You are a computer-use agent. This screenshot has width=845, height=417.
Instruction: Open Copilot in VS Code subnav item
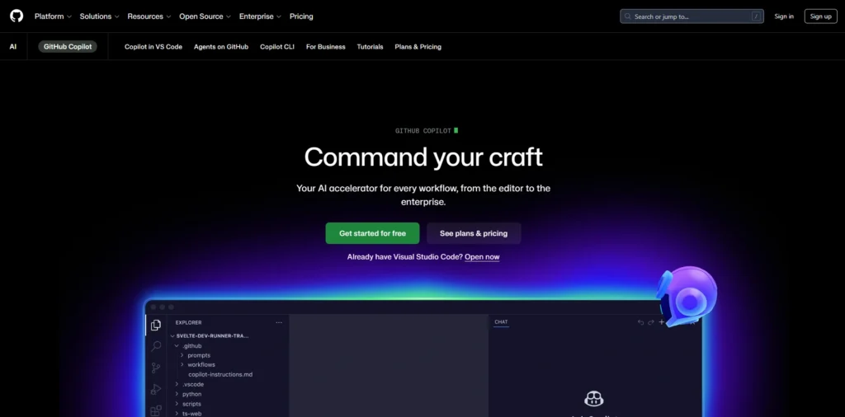[x=153, y=47]
